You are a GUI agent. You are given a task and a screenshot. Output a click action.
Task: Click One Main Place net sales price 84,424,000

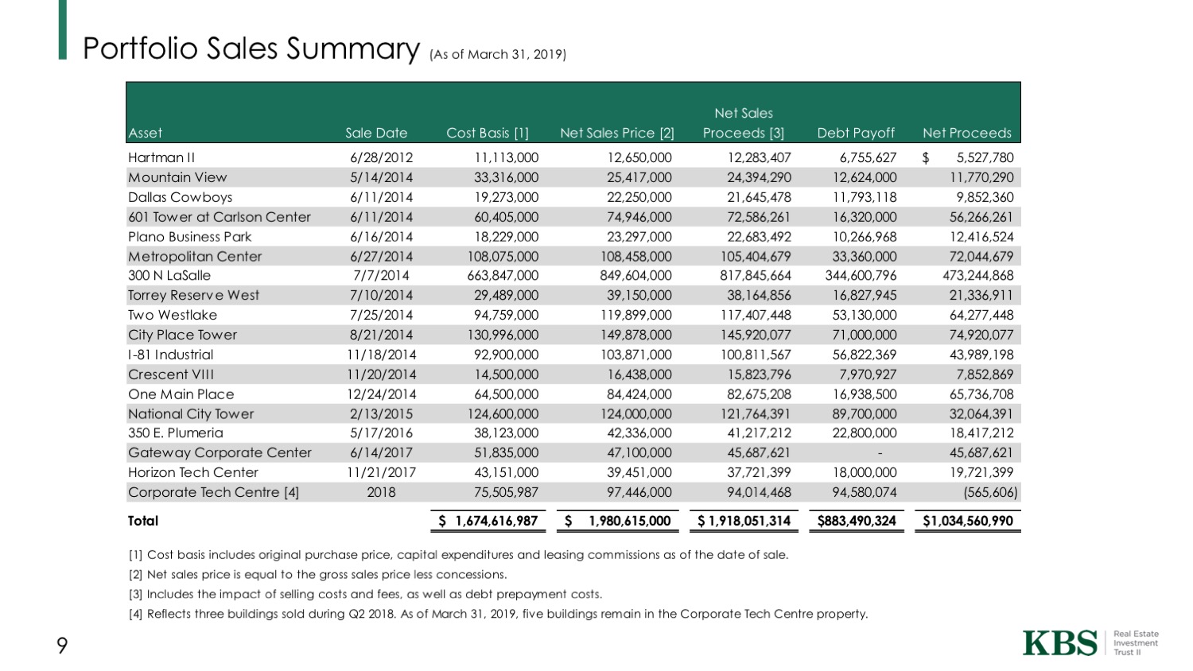pyautogui.click(x=639, y=394)
